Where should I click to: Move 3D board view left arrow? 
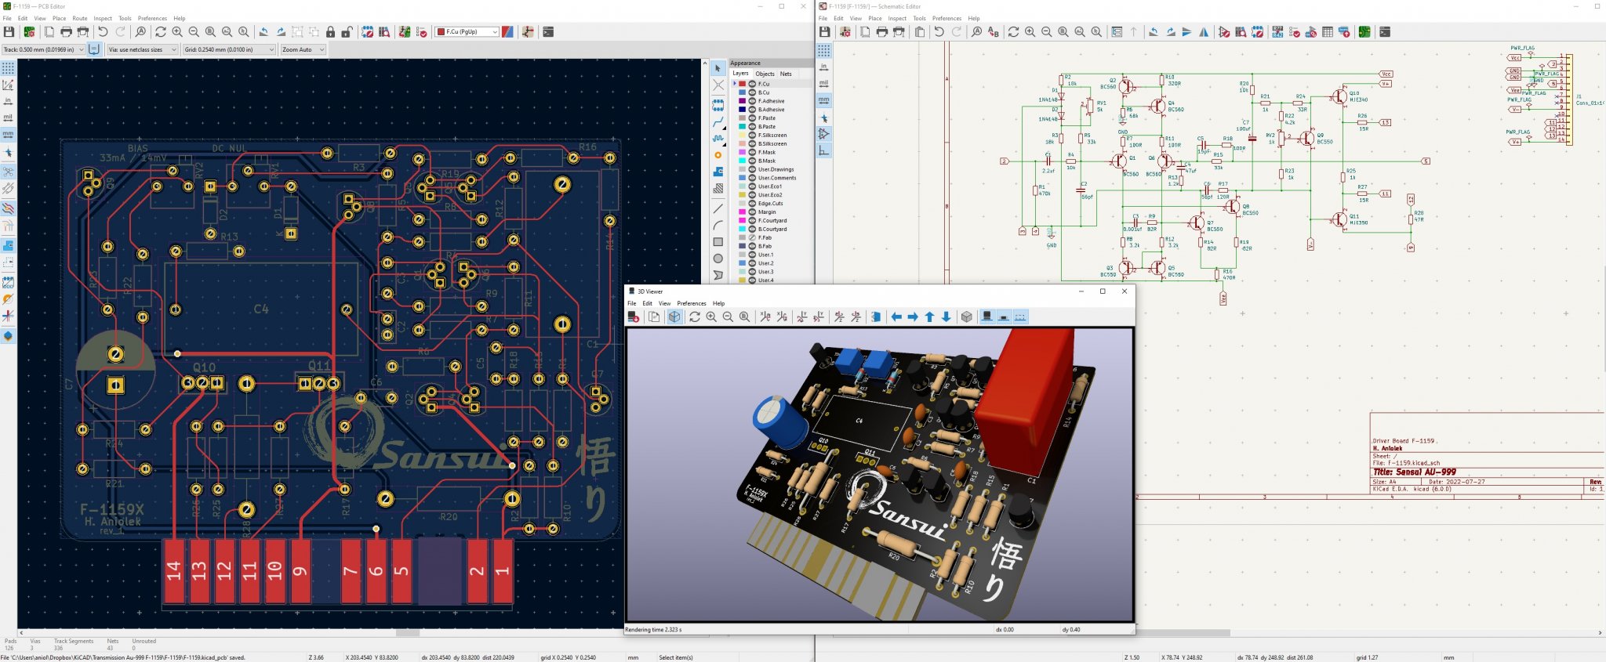(x=896, y=317)
